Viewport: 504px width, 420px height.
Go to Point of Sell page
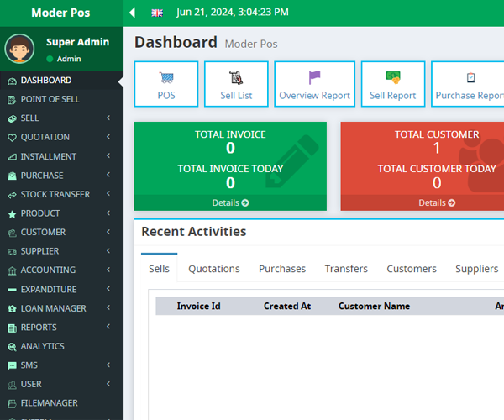point(50,99)
